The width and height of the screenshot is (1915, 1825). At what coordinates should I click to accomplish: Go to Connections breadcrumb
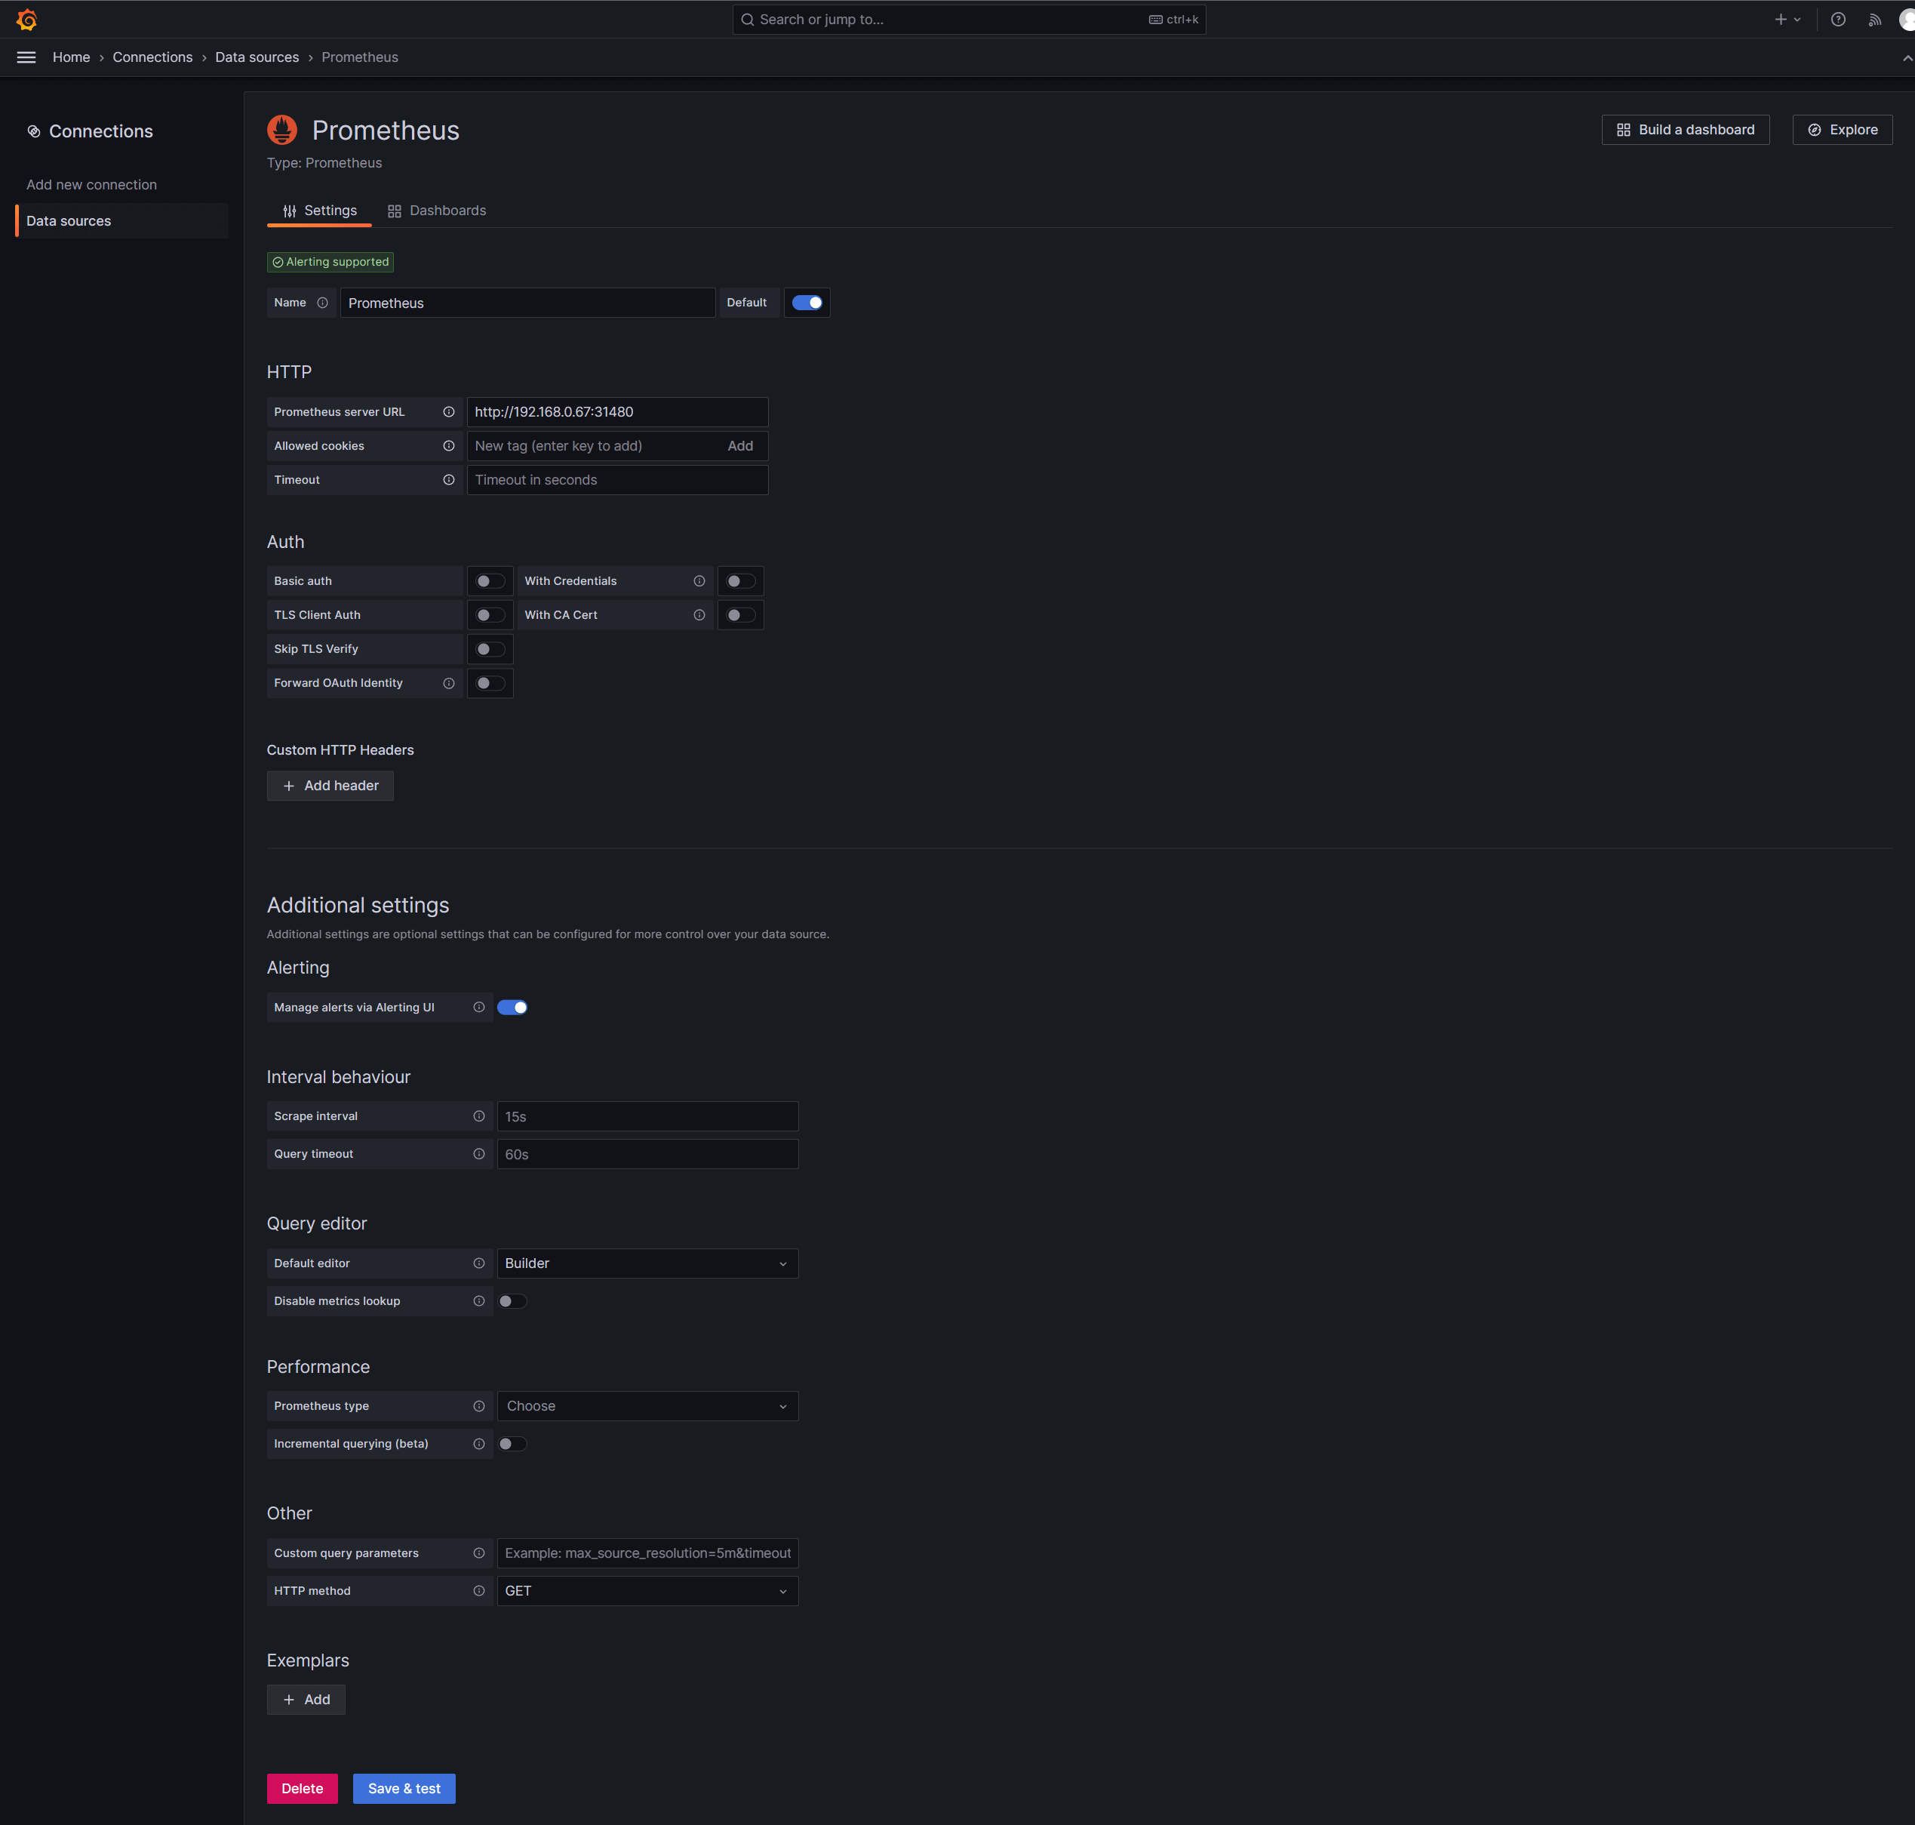coord(152,57)
